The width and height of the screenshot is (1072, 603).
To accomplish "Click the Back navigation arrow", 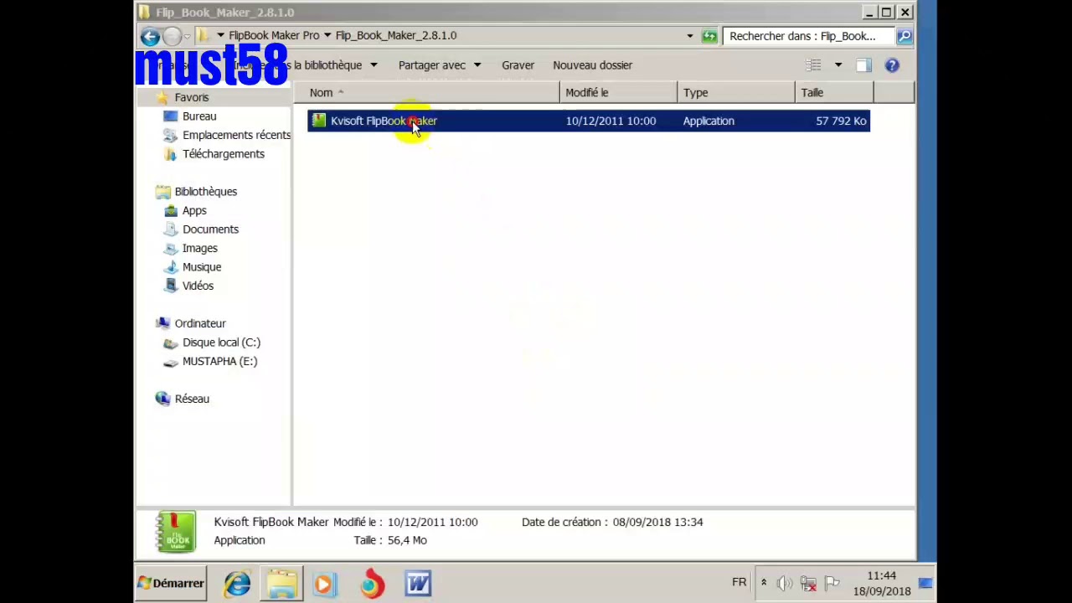I will [150, 36].
